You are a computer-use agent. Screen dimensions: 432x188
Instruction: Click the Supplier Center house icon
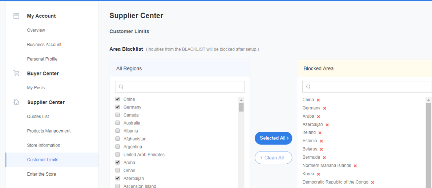tap(16, 102)
